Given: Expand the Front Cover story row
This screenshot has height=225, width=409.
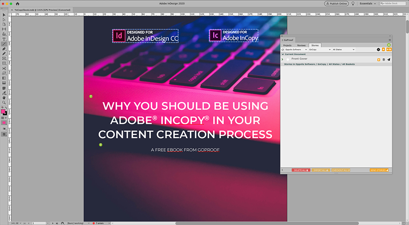Looking at the screenshot, I should pos(282,59).
